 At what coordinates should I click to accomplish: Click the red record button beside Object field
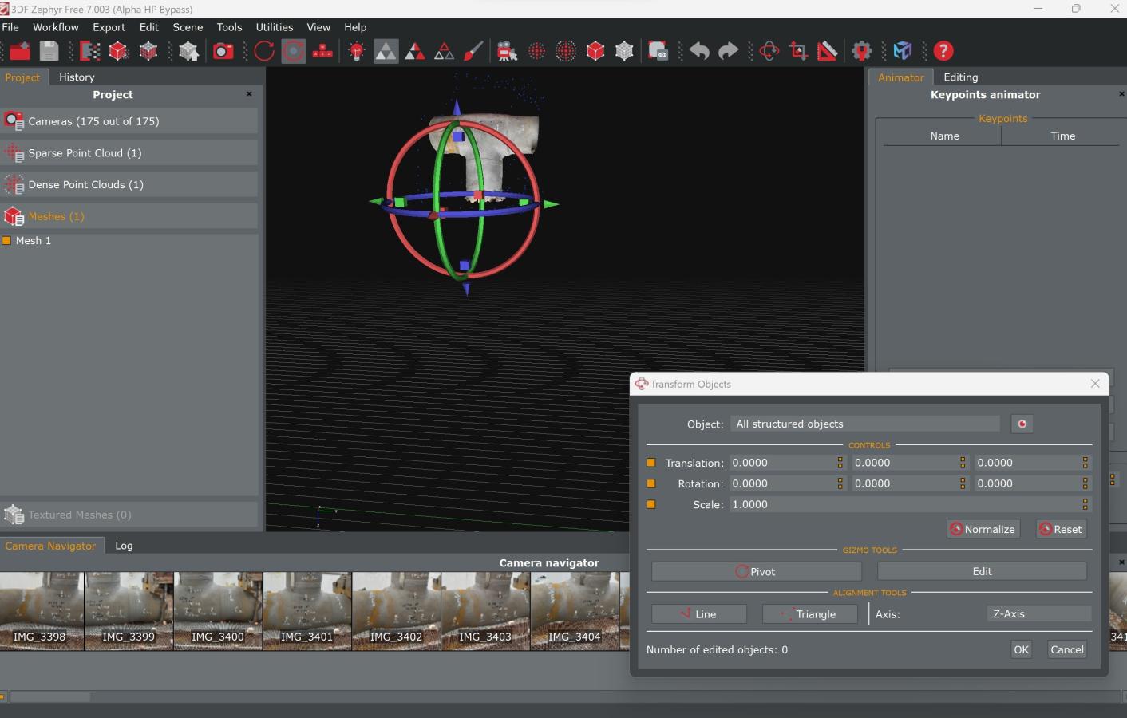1022,424
